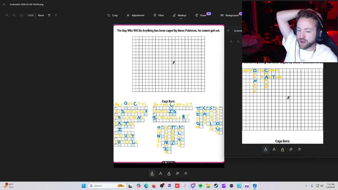Select second pen tool in second window toolbar
Screen dimensions: 338x190
(274, 149)
